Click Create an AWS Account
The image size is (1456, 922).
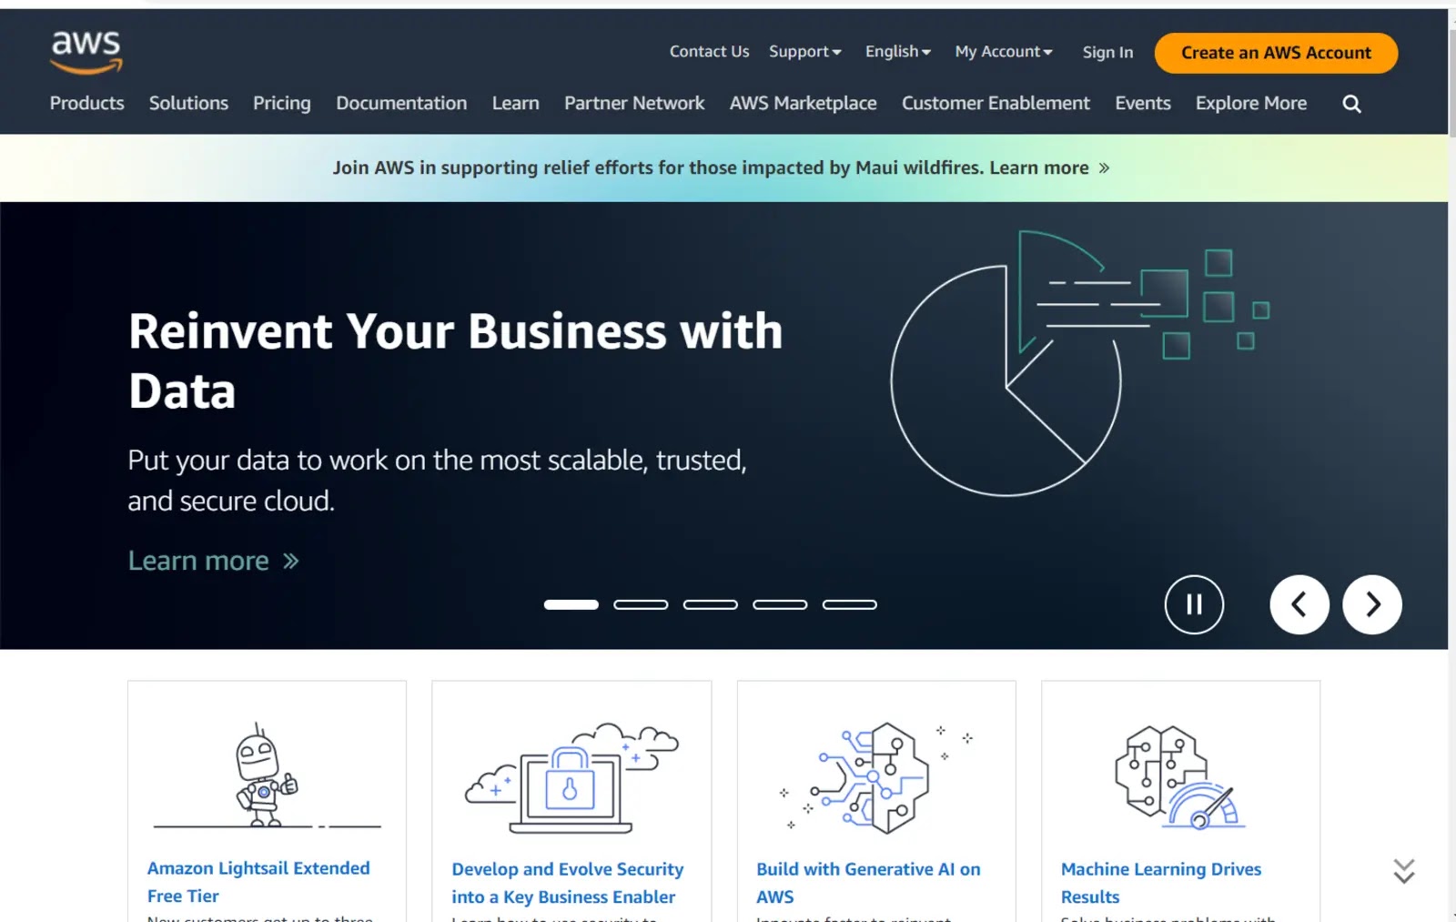click(x=1275, y=53)
